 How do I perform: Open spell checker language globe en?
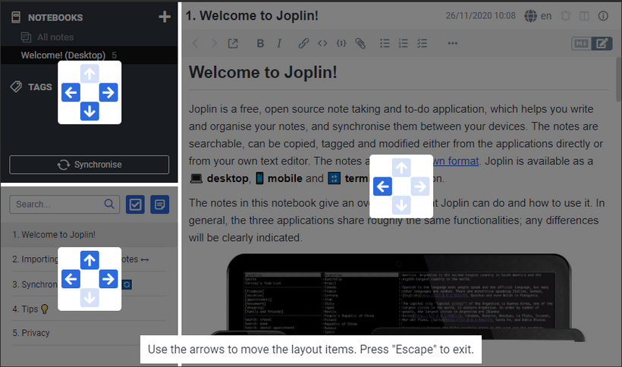click(x=538, y=16)
